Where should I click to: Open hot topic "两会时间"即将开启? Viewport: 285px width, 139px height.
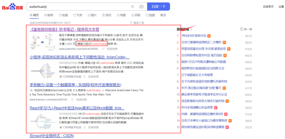click(194, 36)
